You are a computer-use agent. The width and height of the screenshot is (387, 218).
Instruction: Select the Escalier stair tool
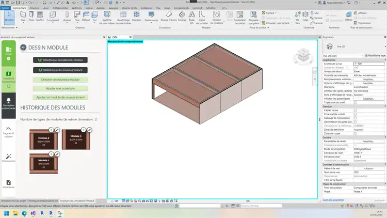pyautogui.click(x=182, y=17)
